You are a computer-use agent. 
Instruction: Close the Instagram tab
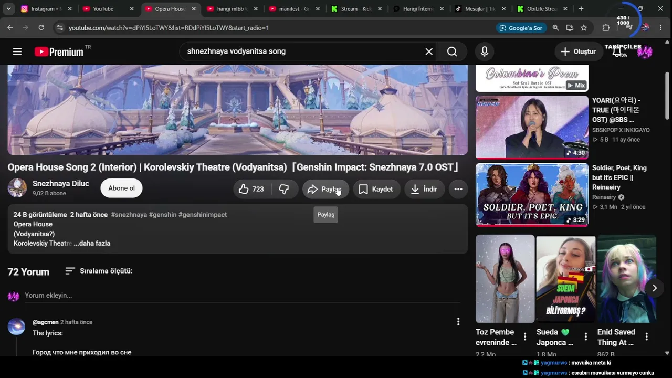click(x=70, y=9)
